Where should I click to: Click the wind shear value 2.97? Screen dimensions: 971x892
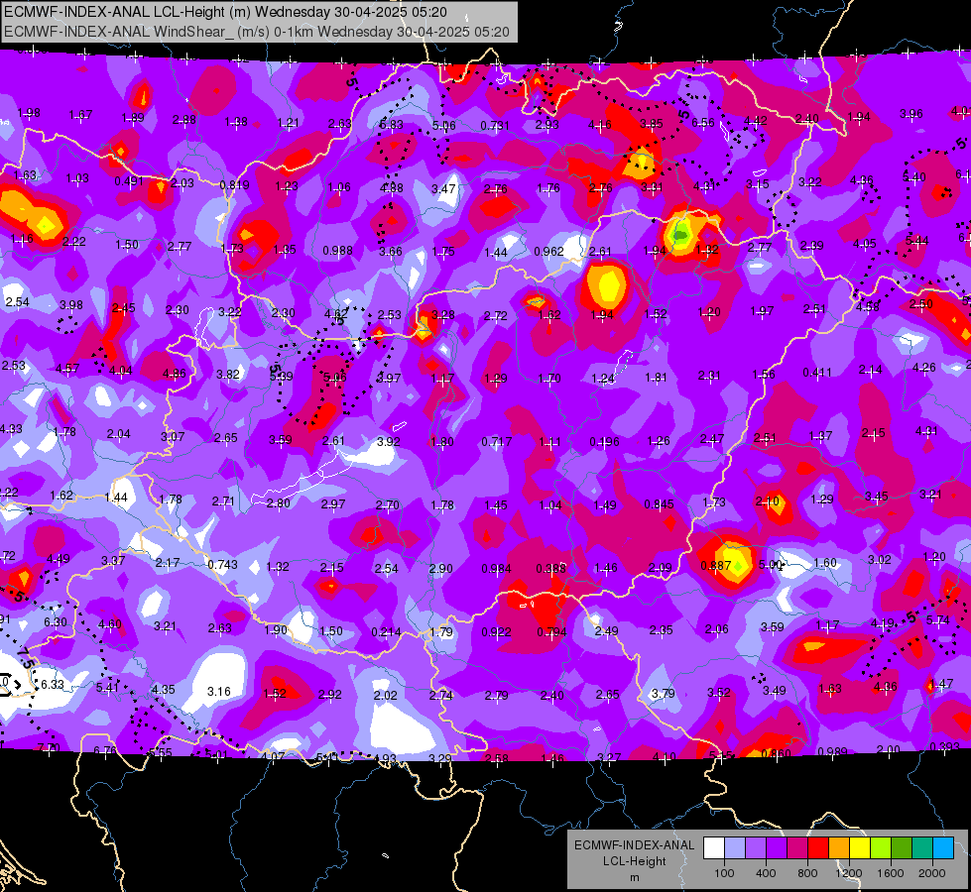333,503
